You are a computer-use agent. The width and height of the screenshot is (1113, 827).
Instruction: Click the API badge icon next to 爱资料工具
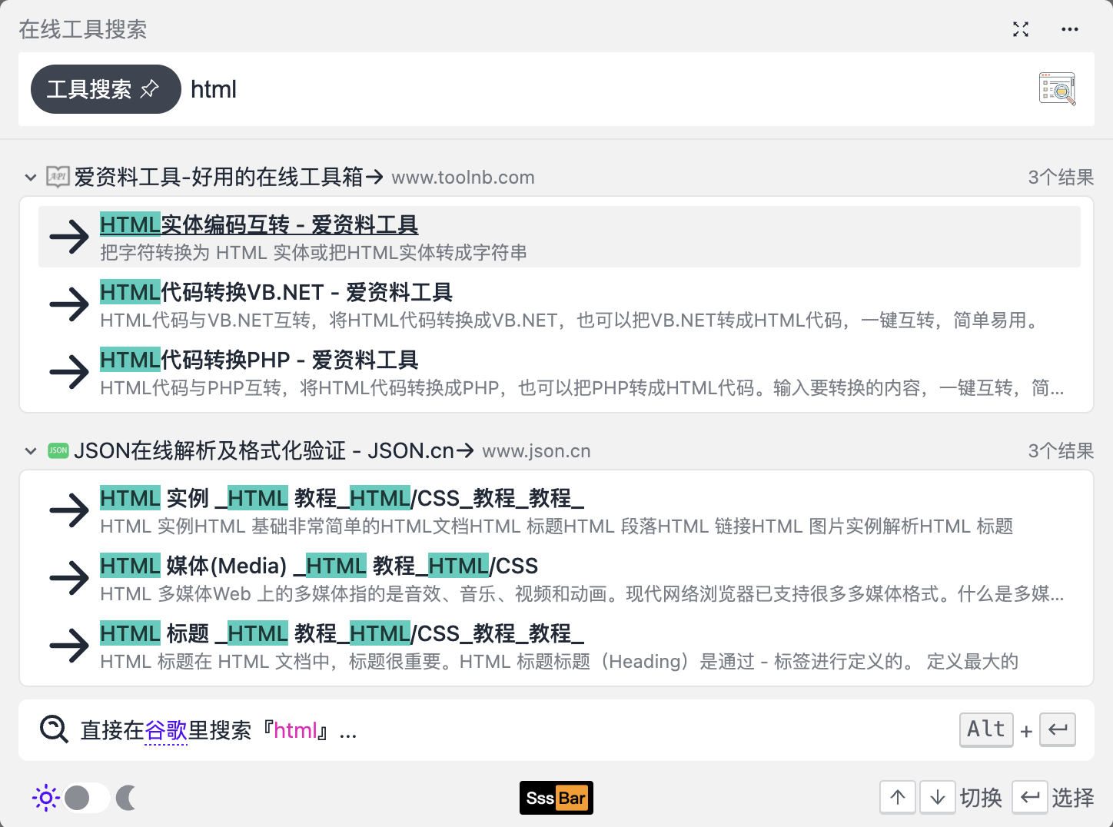[56, 176]
